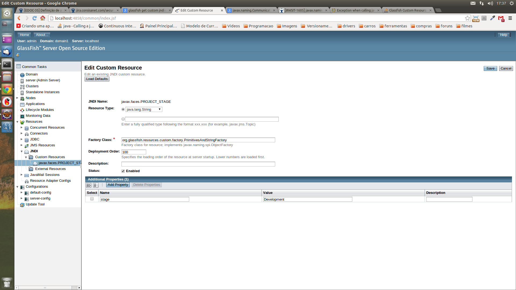Image resolution: width=516 pixels, height=290 pixels.
Task: Select the stage property row checkbox
Action: [x=92, y=199]
